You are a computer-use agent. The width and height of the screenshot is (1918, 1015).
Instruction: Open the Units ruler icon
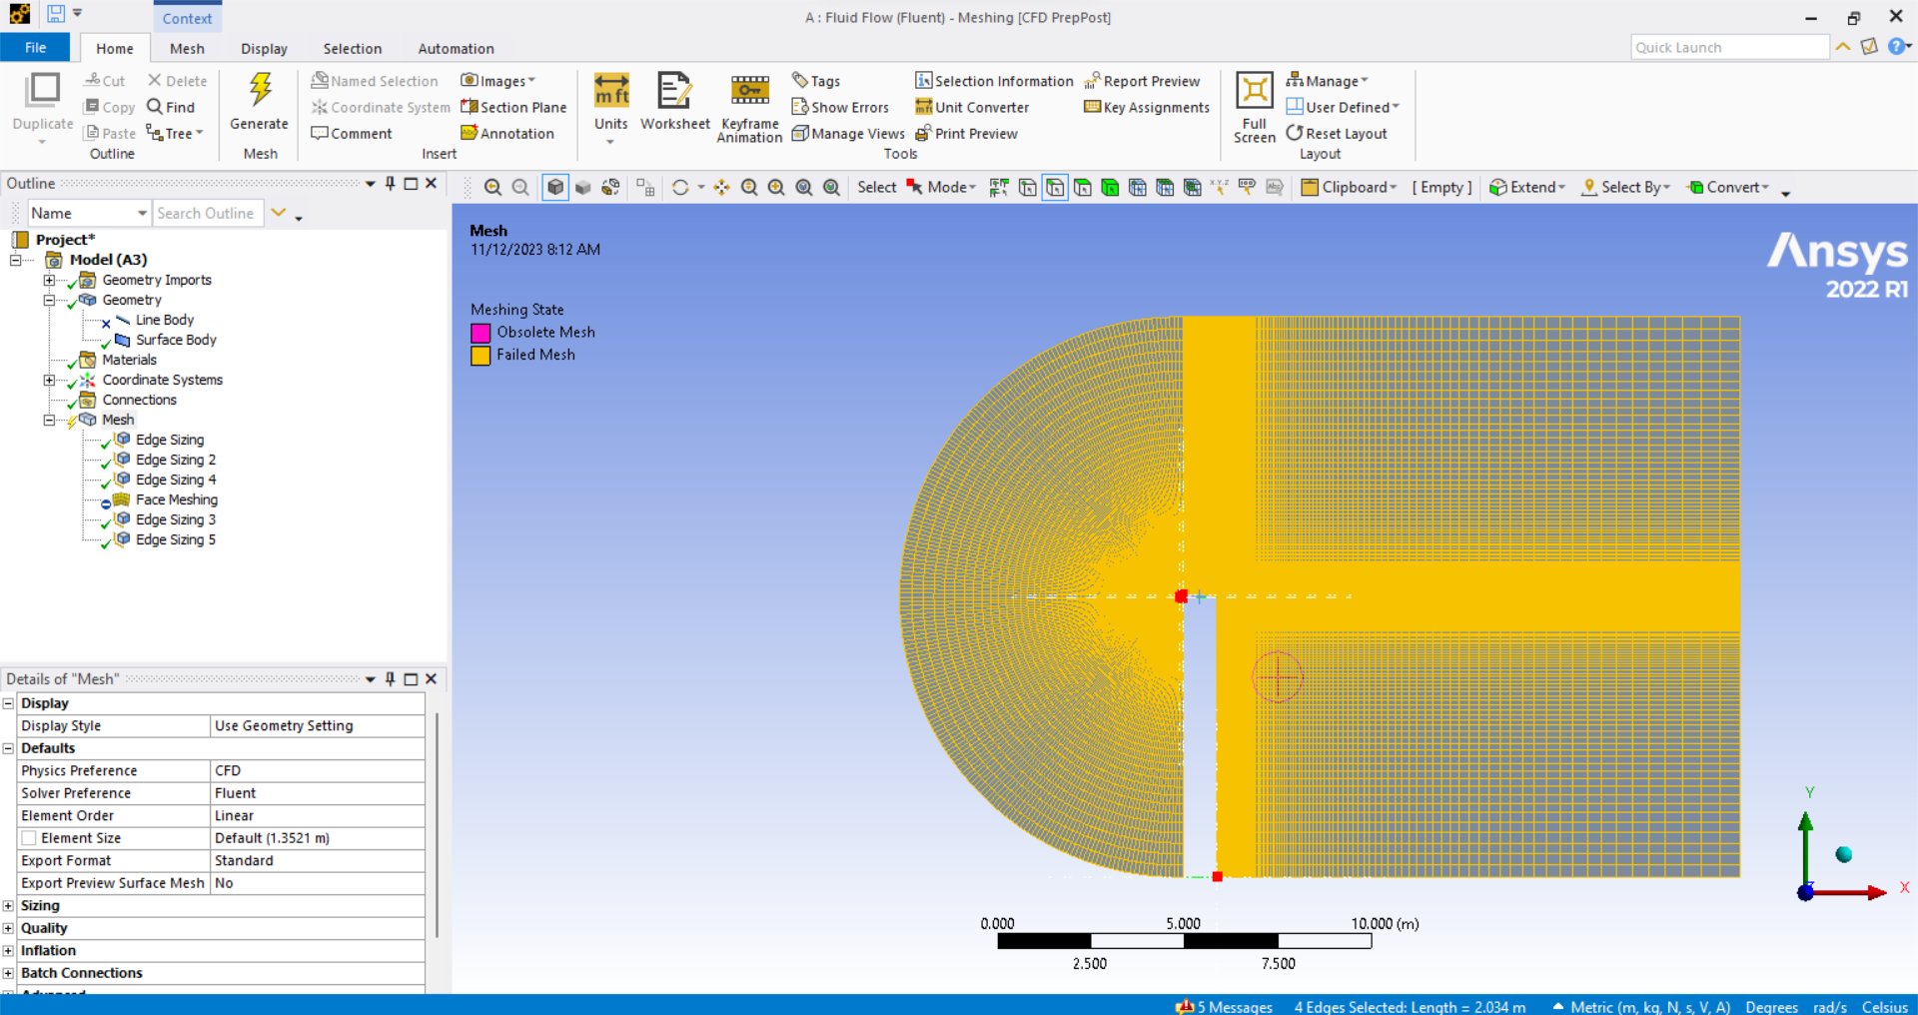tap(611, 92)
